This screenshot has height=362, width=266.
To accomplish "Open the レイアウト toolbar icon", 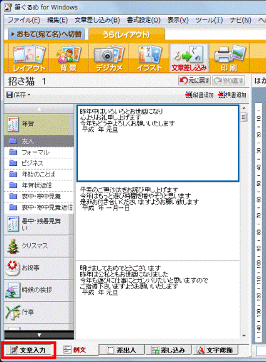I will (29, 58).
